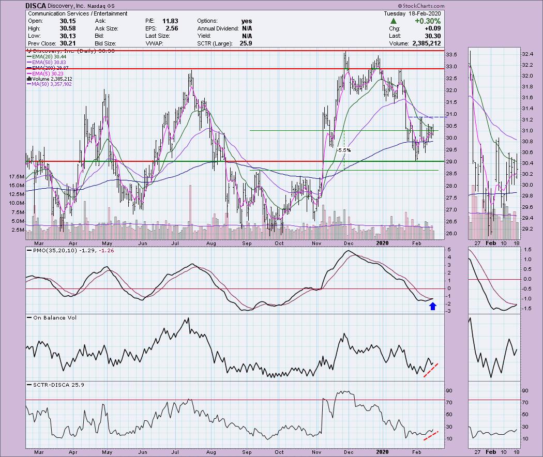543x457 pixels.
Task: Click the blue up arrow on PMO panel
Action: coord(433,306)
